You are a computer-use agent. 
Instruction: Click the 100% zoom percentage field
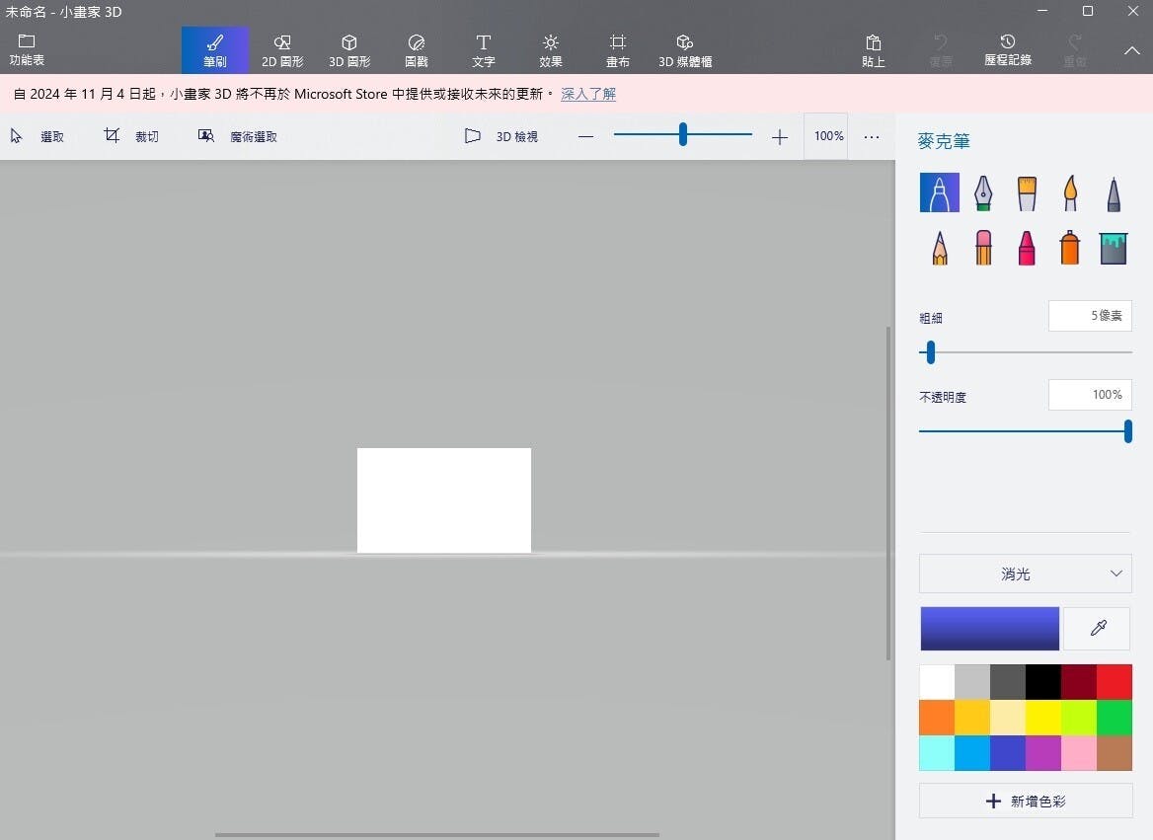click(828, 136)
